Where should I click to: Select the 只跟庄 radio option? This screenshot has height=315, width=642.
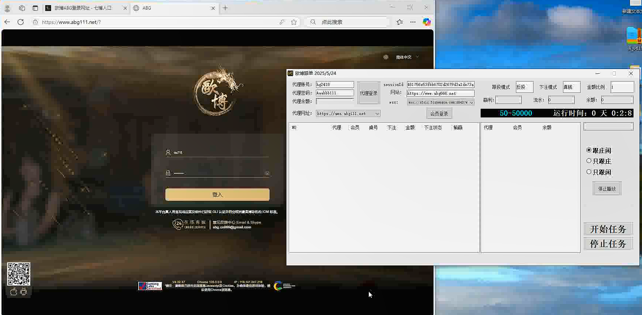(589, 161)
